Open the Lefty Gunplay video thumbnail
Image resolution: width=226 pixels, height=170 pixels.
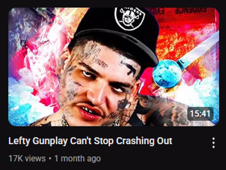pyautogui.click(x=114, y=67)
